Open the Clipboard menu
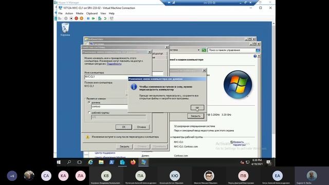 (x=92, y=13)
